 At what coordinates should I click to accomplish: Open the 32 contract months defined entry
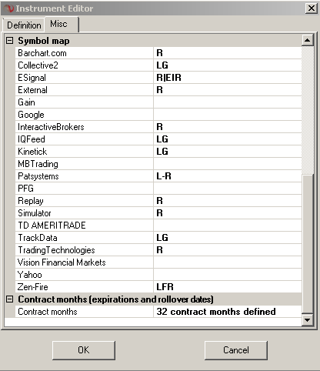(227, 312)
